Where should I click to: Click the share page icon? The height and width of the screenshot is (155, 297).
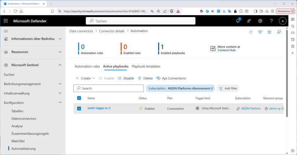[x=165, y=11]
